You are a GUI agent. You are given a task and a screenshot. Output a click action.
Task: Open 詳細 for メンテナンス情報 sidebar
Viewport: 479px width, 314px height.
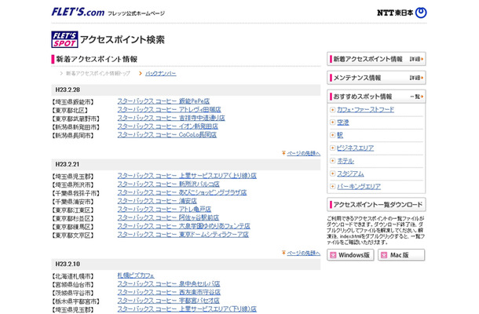click(x=416, y=78)
